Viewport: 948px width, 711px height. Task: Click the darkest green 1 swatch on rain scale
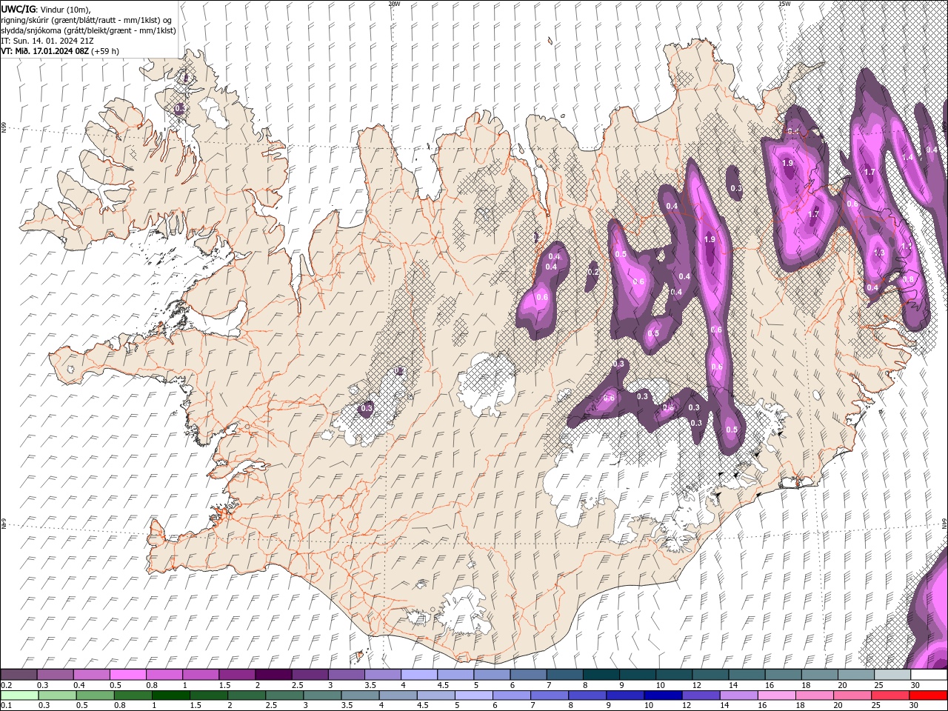[171, 695]
